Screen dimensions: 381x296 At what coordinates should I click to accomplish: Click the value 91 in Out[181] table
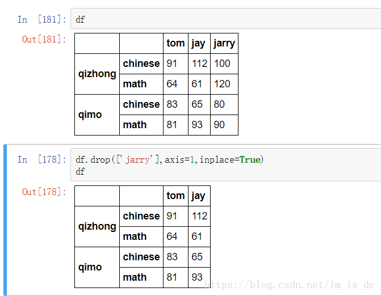tap(175, 64)
